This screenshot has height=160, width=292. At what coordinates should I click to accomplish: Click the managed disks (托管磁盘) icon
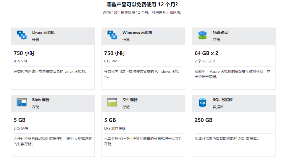[202, 35]
